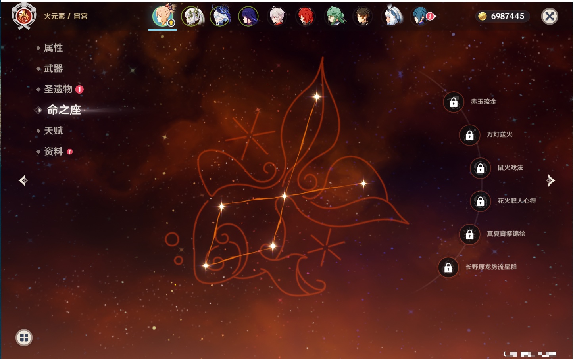The image size is (573, 359).
Task: Go to the previous character with left arrow
Action: (23, 180)
